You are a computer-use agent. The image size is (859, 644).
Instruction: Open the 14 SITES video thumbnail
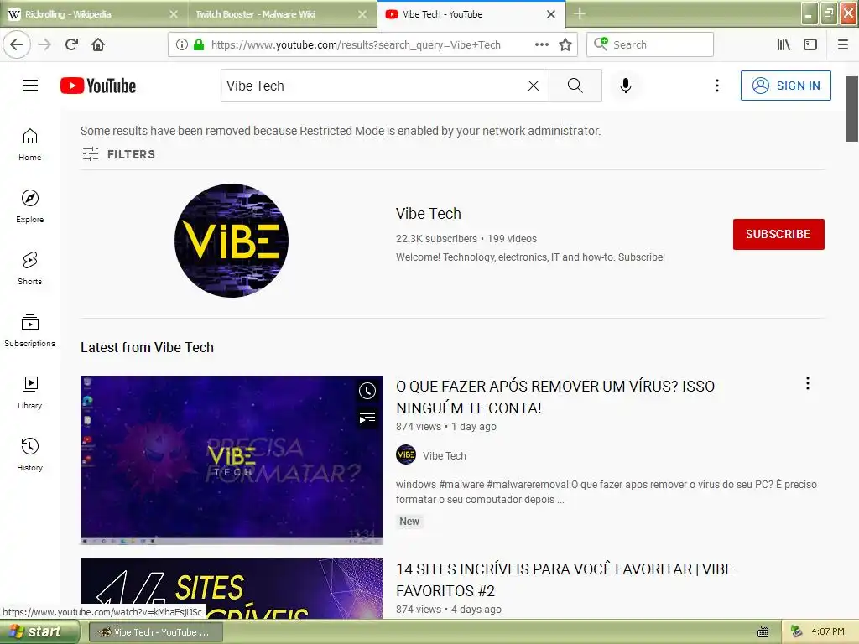tap(232, 589)
